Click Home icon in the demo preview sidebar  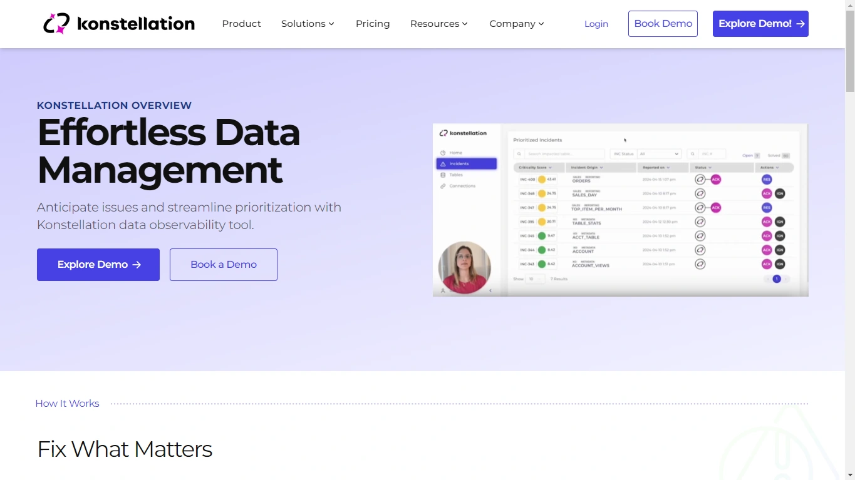[443, 153]
